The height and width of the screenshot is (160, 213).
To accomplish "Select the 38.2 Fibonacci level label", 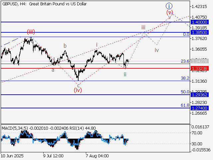I will click(185, 78).
